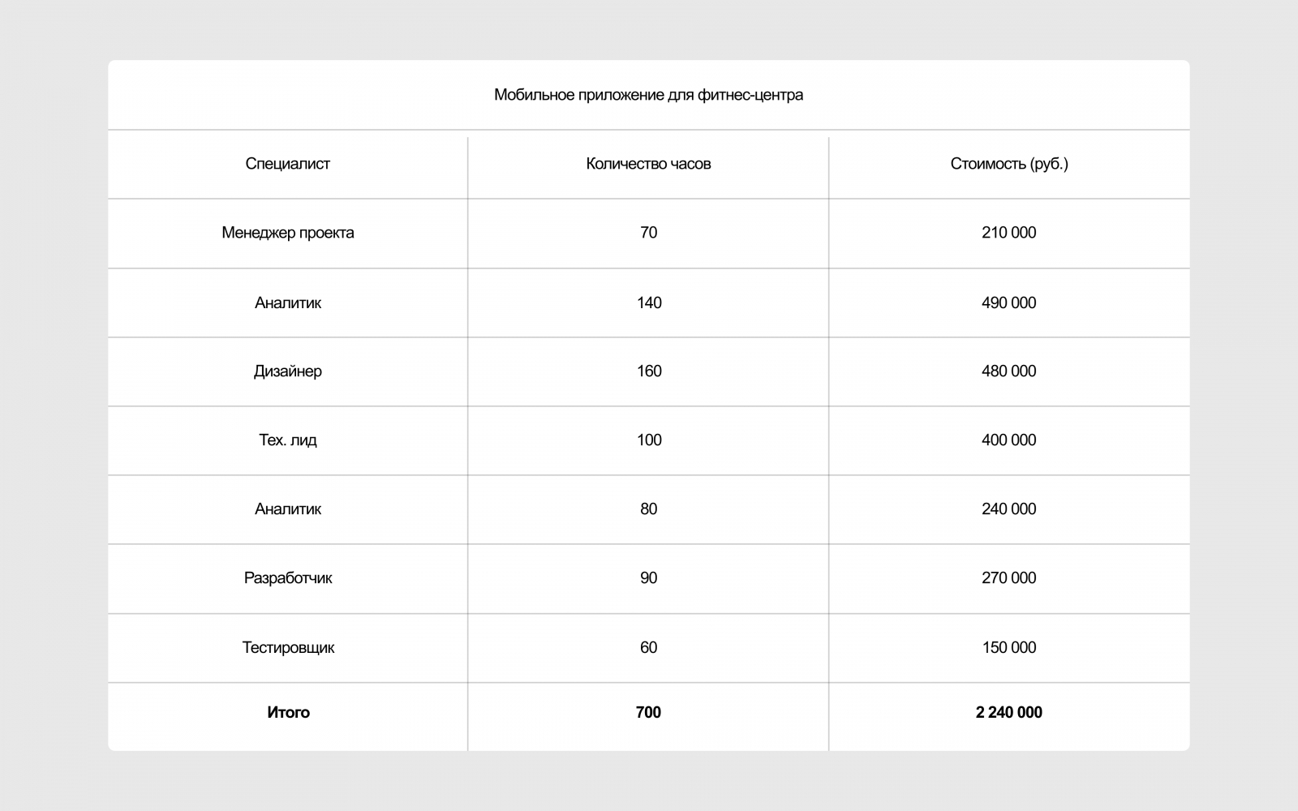Select the "Стоимость (руб.)" column header
This screenshot has height=811, width=1298.
[1009, 164]
